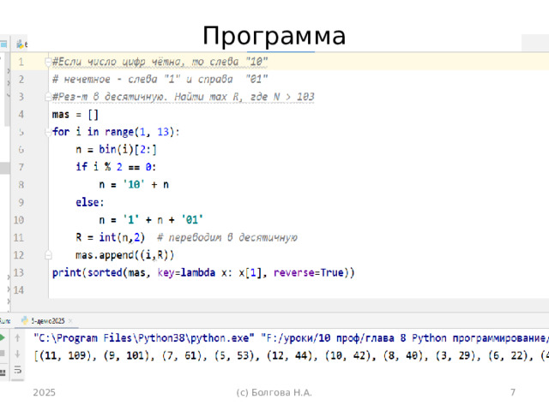Viewport: 549px width, 411px height.
Task: Click the project tool window icon at top left
Action: pos(3,44)
